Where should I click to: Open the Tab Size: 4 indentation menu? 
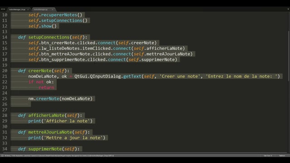268,156
